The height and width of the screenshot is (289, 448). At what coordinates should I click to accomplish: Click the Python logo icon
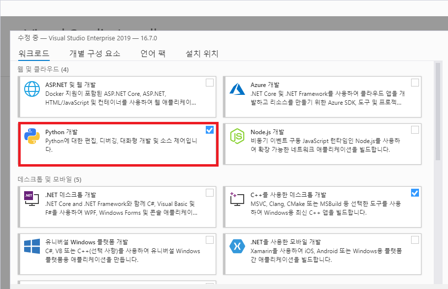[32, 136]
